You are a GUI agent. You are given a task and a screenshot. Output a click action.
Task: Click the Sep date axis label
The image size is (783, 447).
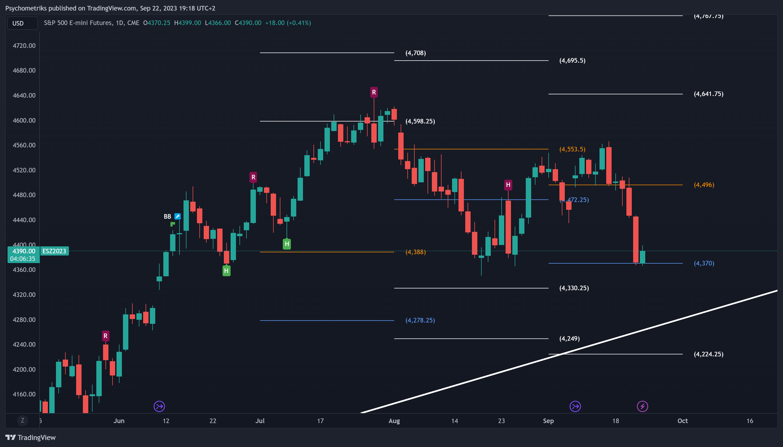(548, 421)
